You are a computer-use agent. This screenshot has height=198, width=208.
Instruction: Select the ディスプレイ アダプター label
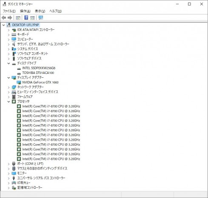click(30, 77)
